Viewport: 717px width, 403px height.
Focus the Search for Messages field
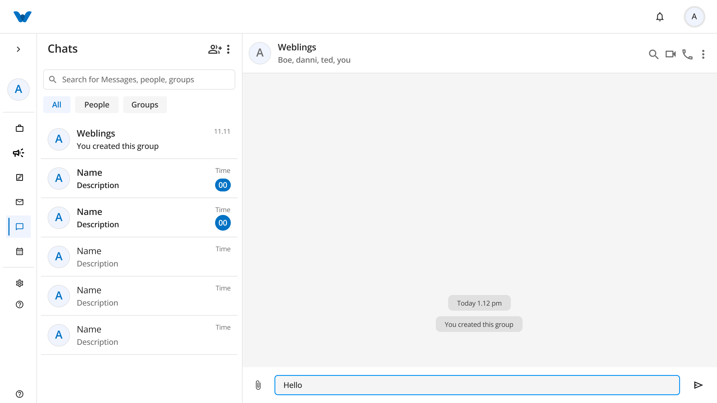coord(139,79)
